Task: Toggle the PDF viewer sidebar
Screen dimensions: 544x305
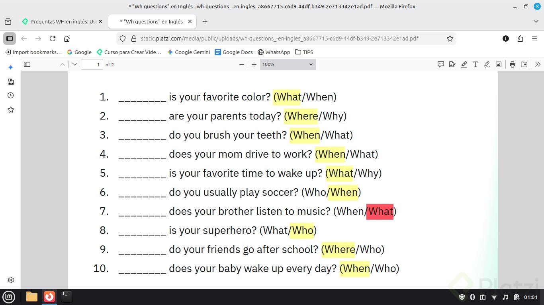Action: pyautogui.click(x=27, y=64)
